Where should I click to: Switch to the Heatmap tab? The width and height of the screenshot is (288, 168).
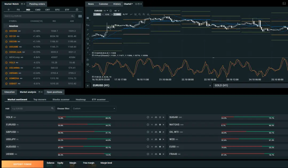tap(81, 99)
